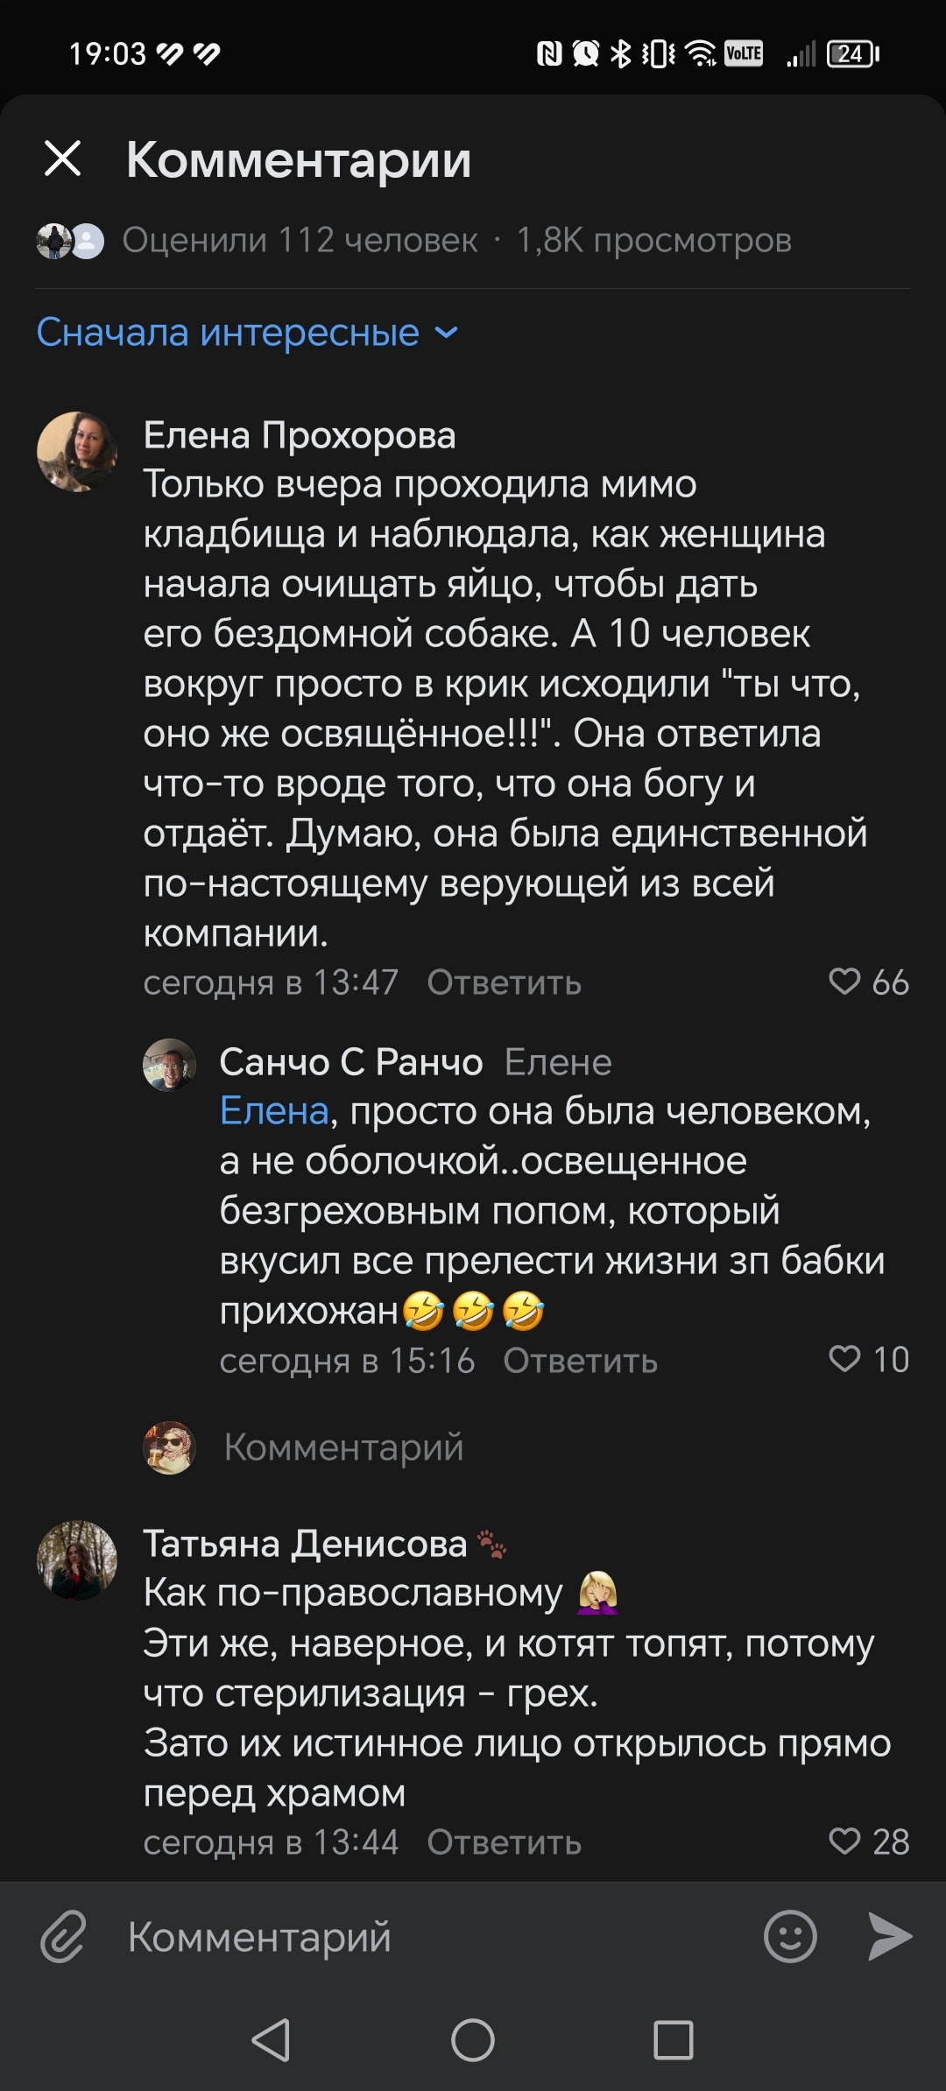Reply to Елена Прохорова's comment via 'Ответить'
This screenshot has width=946, height=2091.
coord(504,982)
